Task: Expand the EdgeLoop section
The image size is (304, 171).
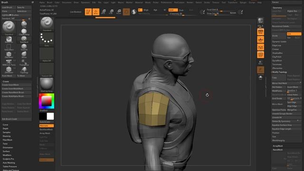Action: click(276, 46)
